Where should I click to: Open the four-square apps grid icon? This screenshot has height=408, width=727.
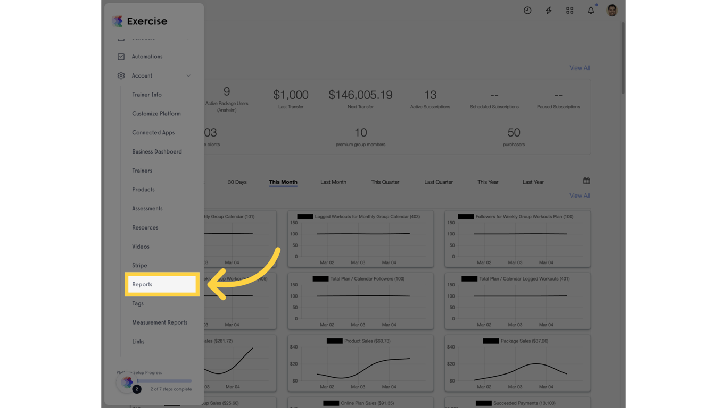(x=570, y=10)
